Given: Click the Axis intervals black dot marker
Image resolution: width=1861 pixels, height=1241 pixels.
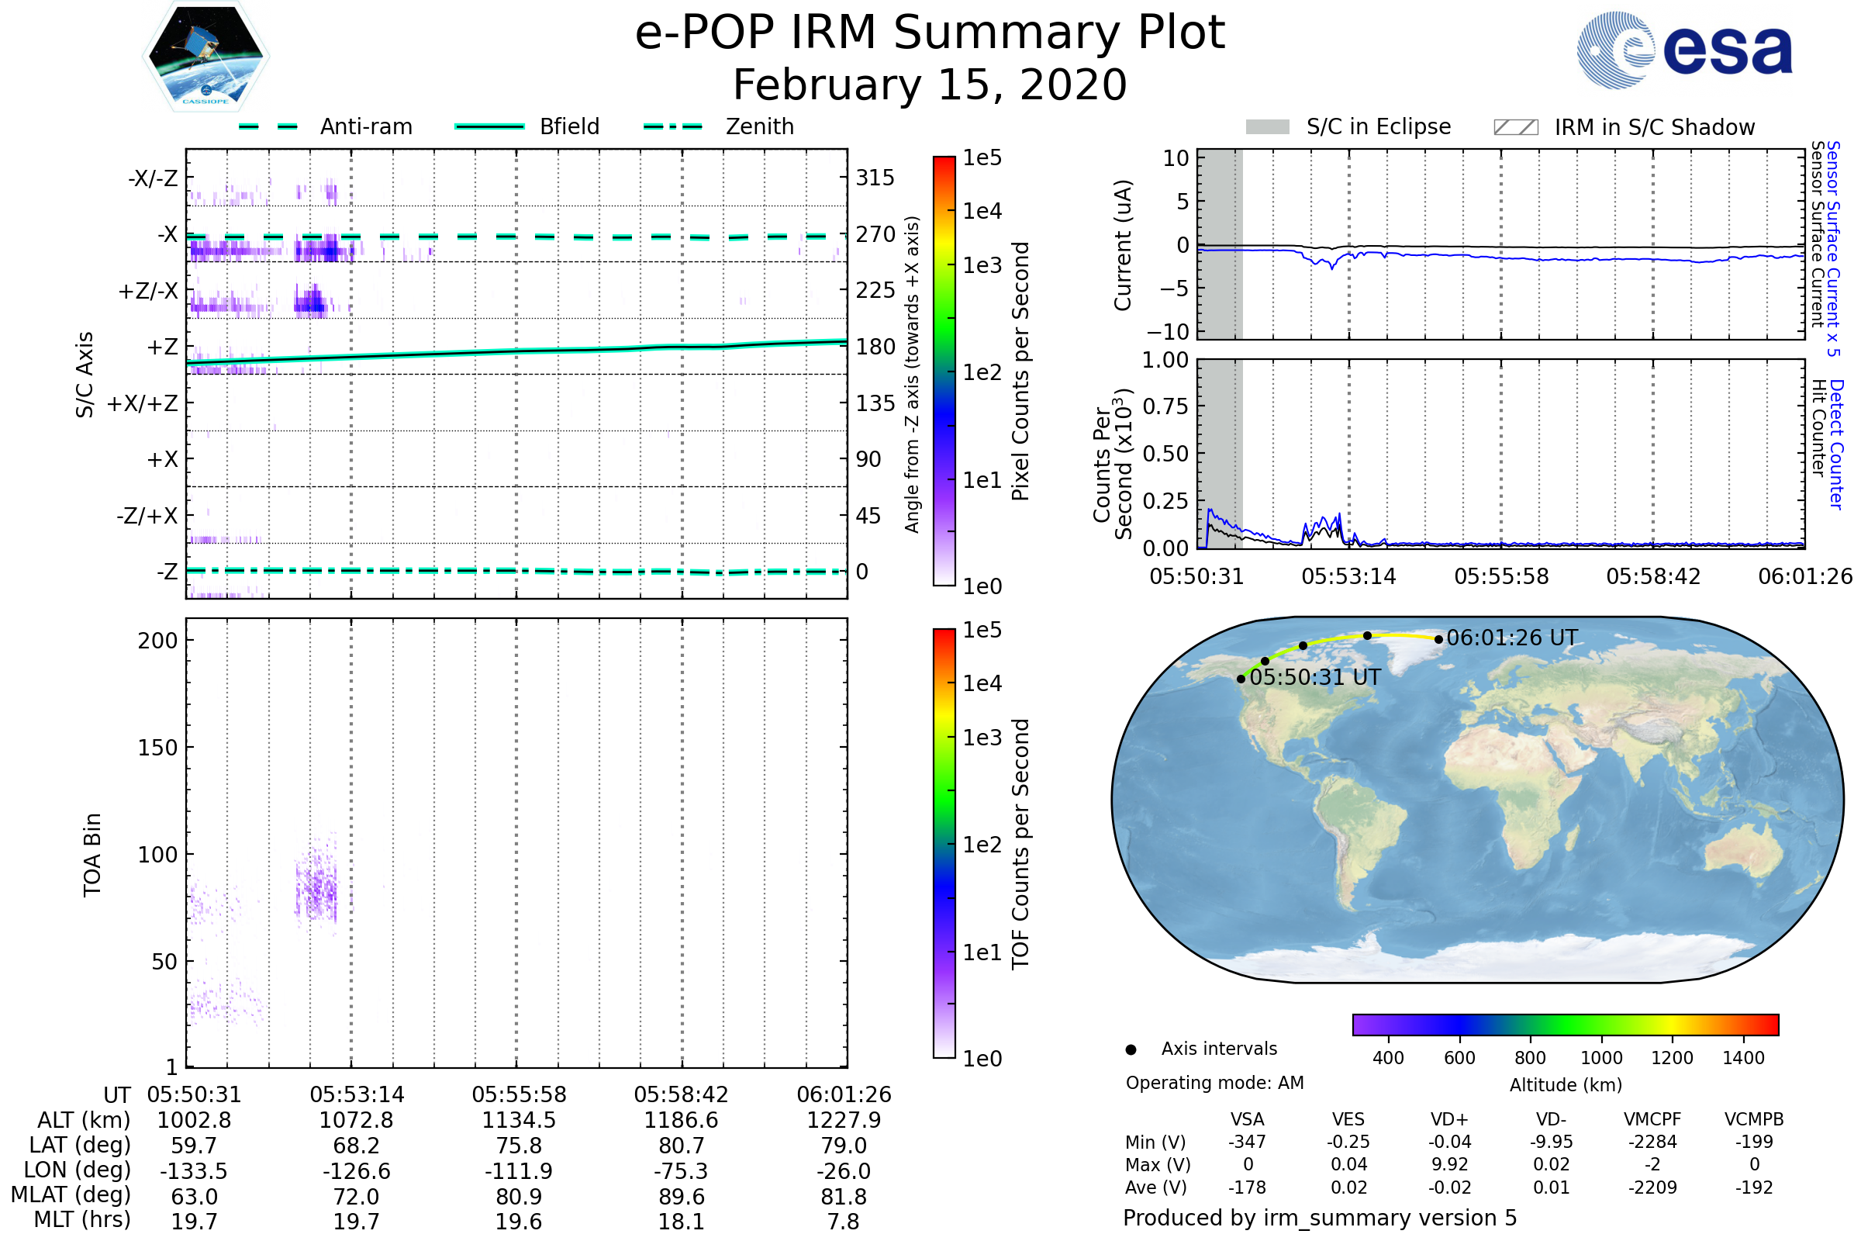Looking at the screenshot, I should (1131, 1050).
